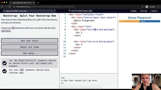Viewport: 161px width, 90px height.
Task: Click 'jQuery Playground' text on code line 3
Action: click(x=84, y=20)
